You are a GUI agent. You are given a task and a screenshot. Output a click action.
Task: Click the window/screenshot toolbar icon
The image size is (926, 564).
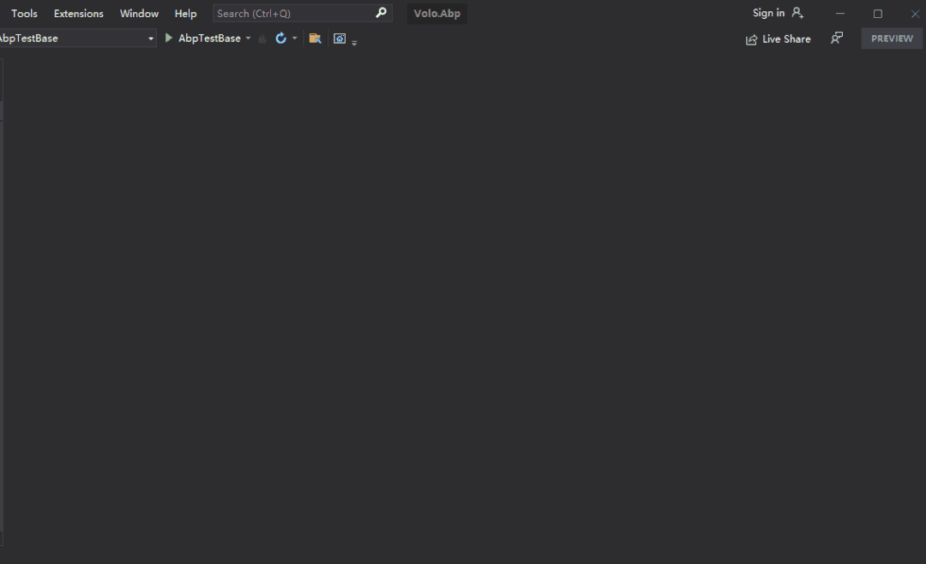tap(340, 39)
